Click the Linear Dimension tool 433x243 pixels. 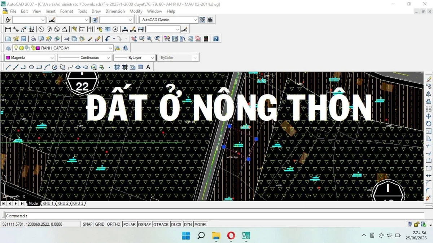[x=8, y=29]
